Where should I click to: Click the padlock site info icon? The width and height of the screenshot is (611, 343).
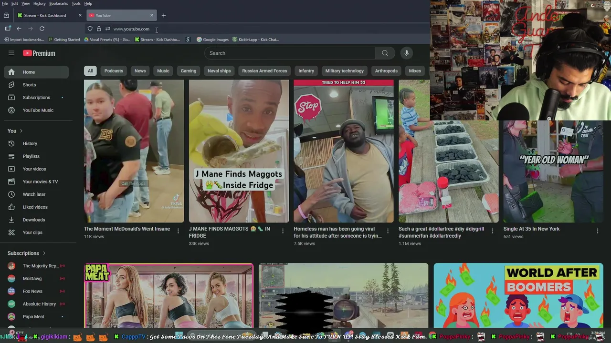[99, 29]
